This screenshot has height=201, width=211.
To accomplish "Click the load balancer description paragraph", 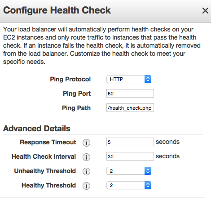I will pyautogui.click(x=102, y=45).
